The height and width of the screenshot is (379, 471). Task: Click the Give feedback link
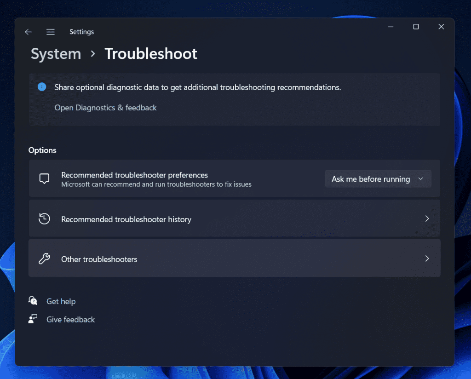point(70,320)
